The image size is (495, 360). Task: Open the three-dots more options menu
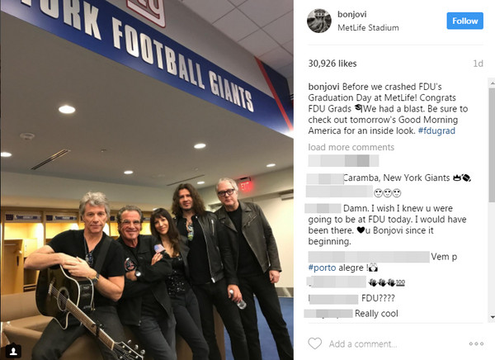point(476,343)
